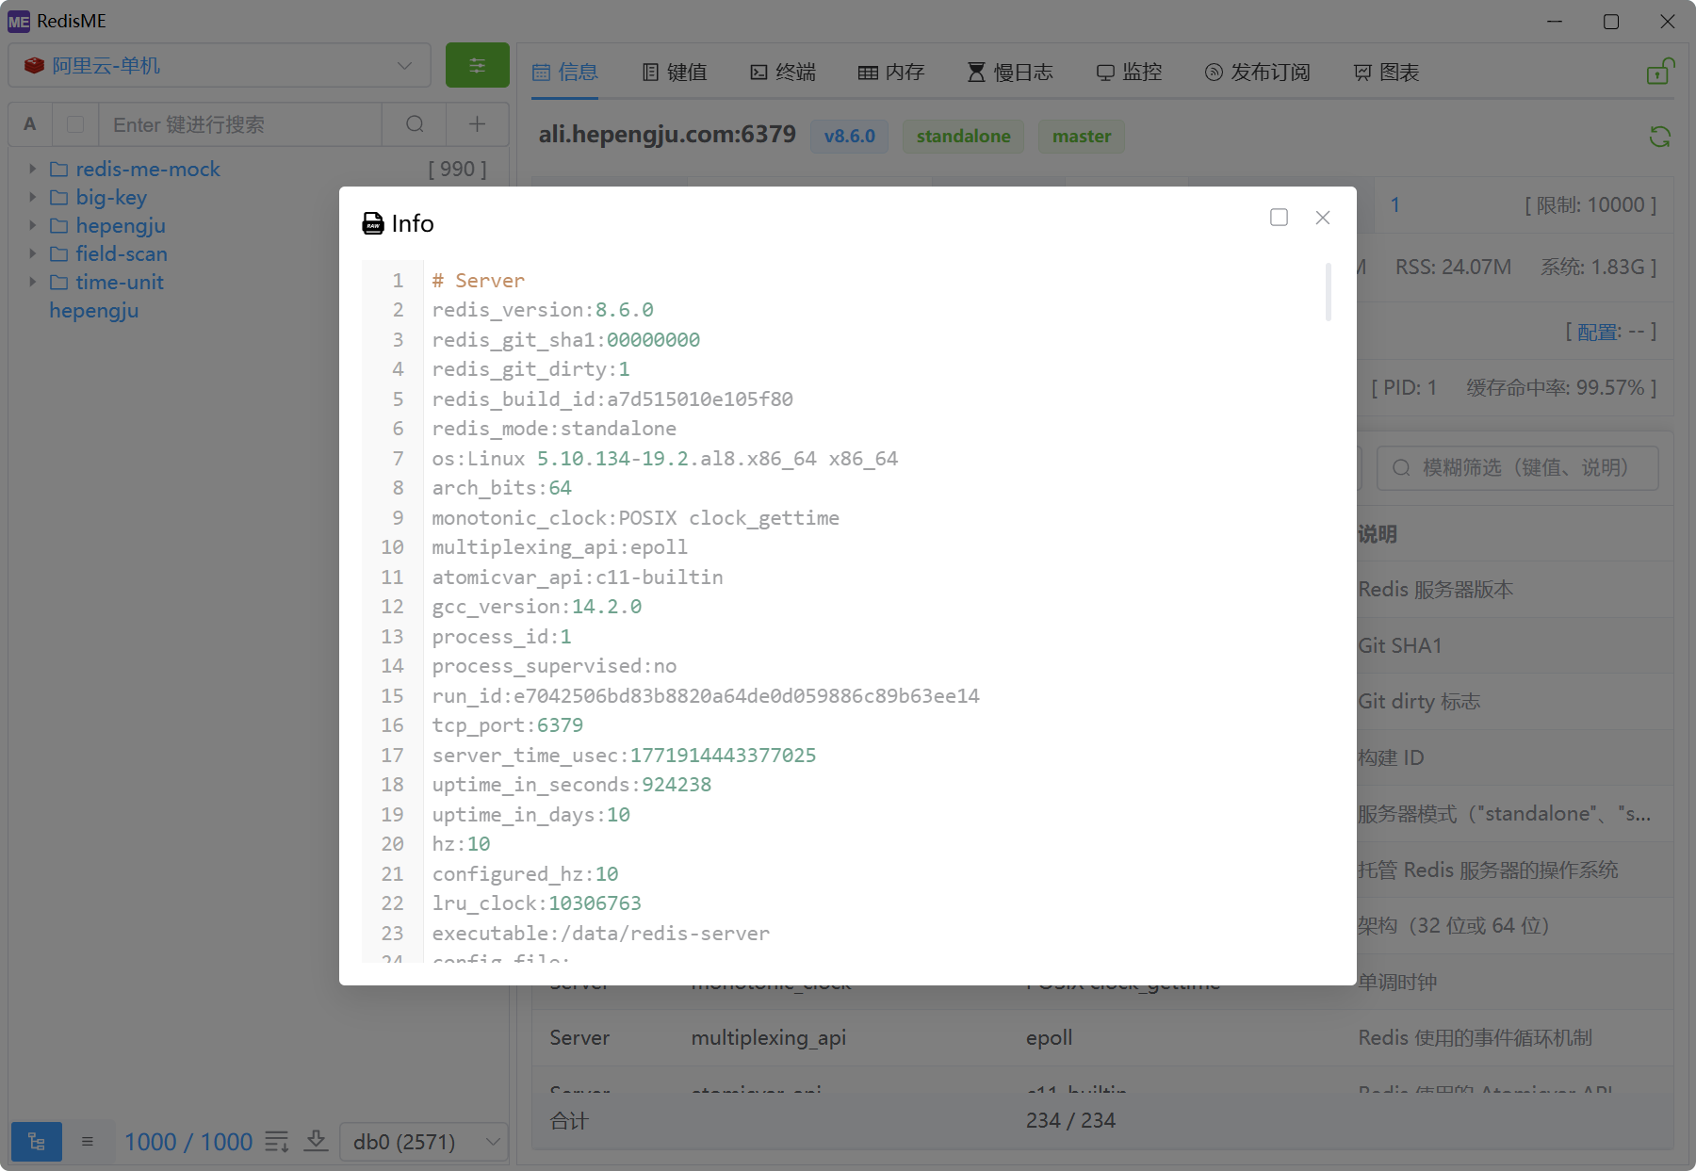The width and height of the screenshot is (1696, 1171).
Task: Click the plus icon to add key
Action: (x=478, y=124)
